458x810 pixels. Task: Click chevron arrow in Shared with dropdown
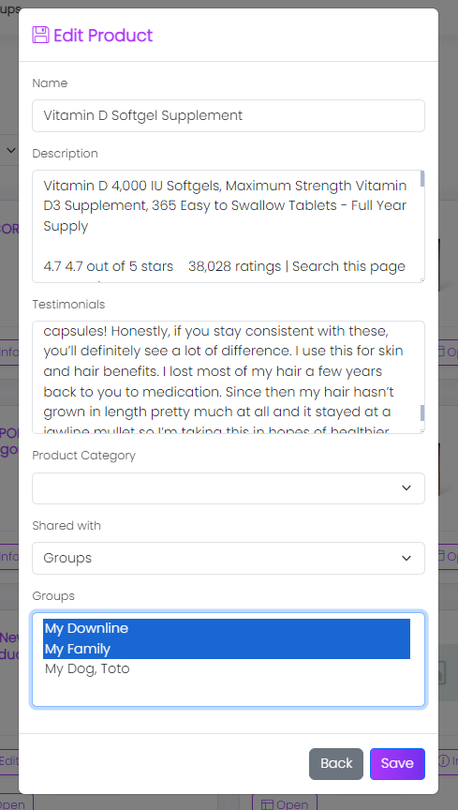point(406,559)
